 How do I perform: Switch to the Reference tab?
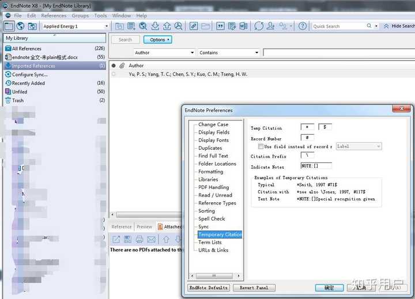pyautogui.click(x=122, y=227)
